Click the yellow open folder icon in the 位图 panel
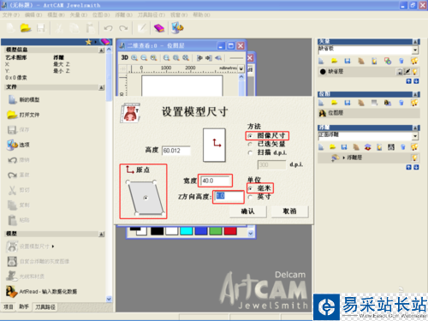Screen dimensions: 428x321 click(x=334, y=103)
